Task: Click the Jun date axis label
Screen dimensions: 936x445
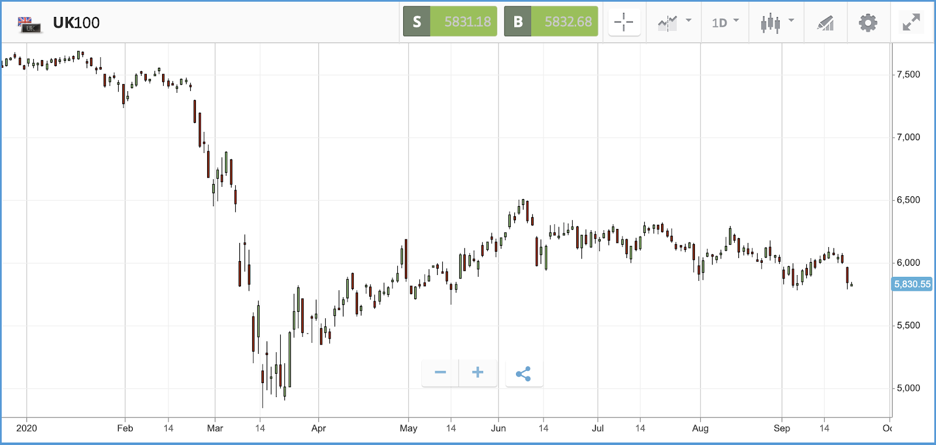Action: tap(498, 429)
